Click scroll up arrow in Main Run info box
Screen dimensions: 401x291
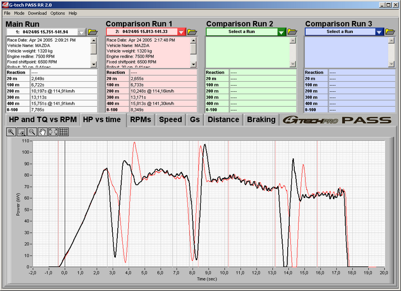pyautogui.click(x=94, y=40)
